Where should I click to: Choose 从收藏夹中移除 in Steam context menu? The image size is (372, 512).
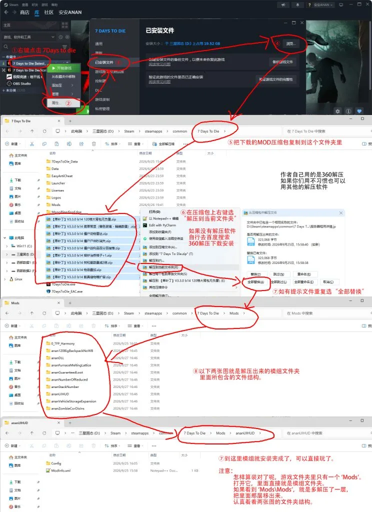[63, 76]
